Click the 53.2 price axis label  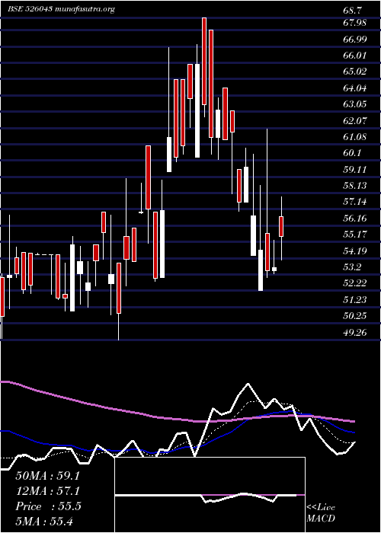click(353, 267)
